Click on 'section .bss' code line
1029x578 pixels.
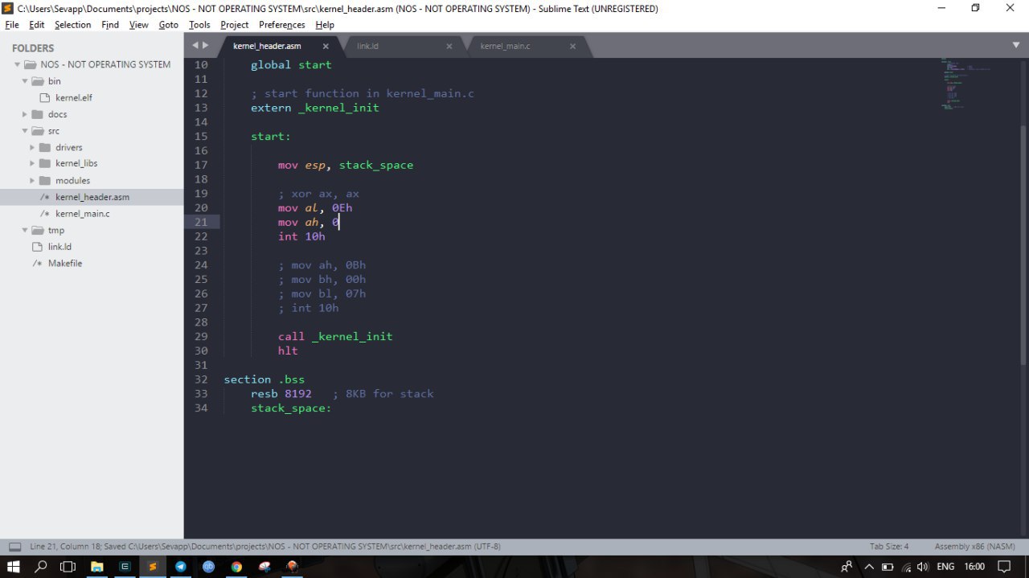(264, 379)
